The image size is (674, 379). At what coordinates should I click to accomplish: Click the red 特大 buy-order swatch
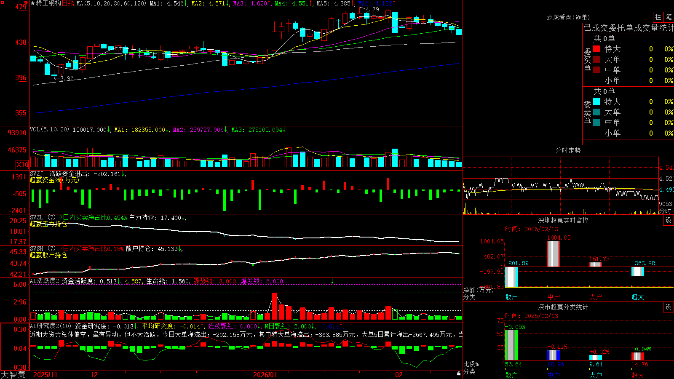[596, 49]
